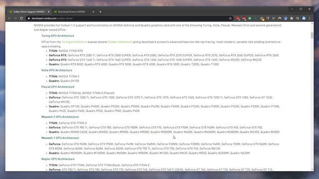Open the red ABP adblock extension icon
The height and width of the screenshot is (179, 319).
(244, 18)
